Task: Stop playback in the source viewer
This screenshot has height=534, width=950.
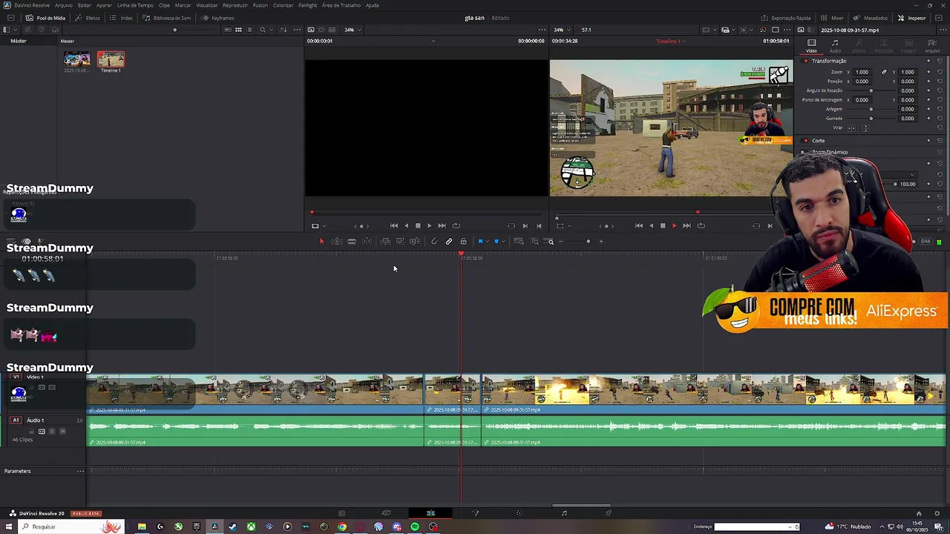Action: pyautogui.click(x=418, y=225)
